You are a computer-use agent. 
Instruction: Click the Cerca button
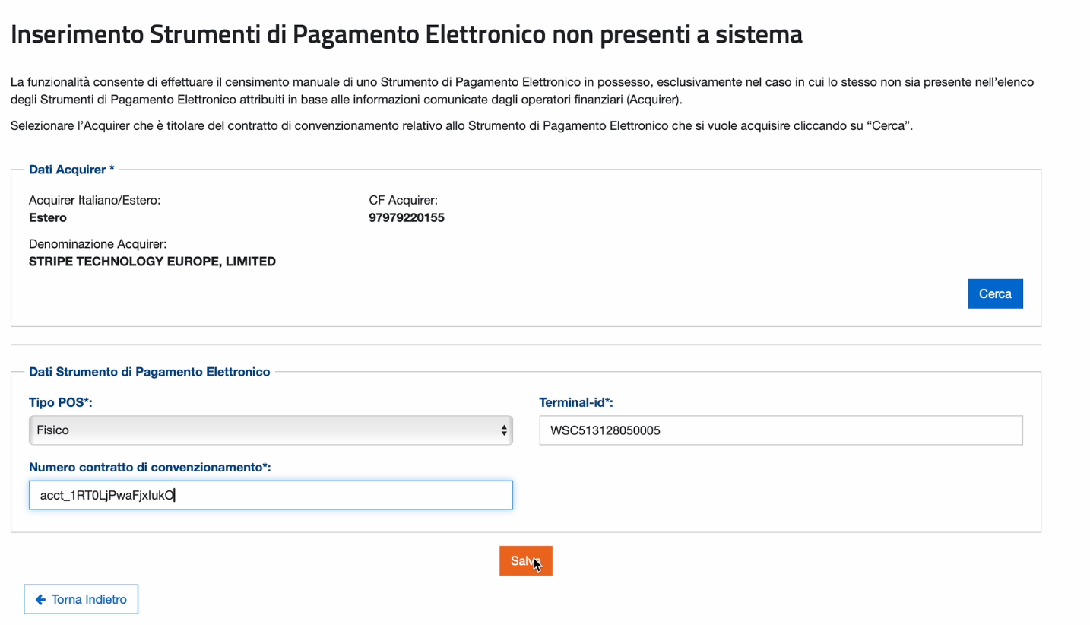[x=994, y=293]
